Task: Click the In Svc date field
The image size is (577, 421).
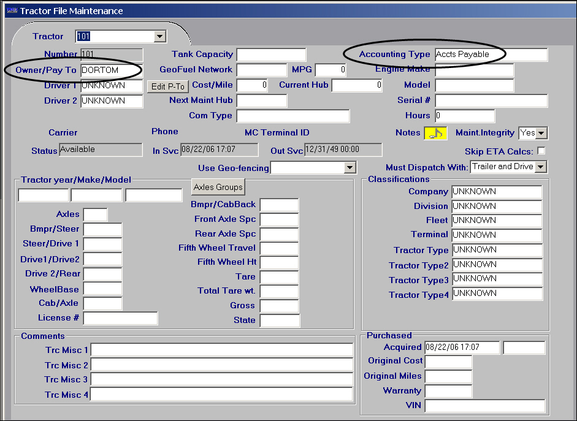Action: (220, 150)
